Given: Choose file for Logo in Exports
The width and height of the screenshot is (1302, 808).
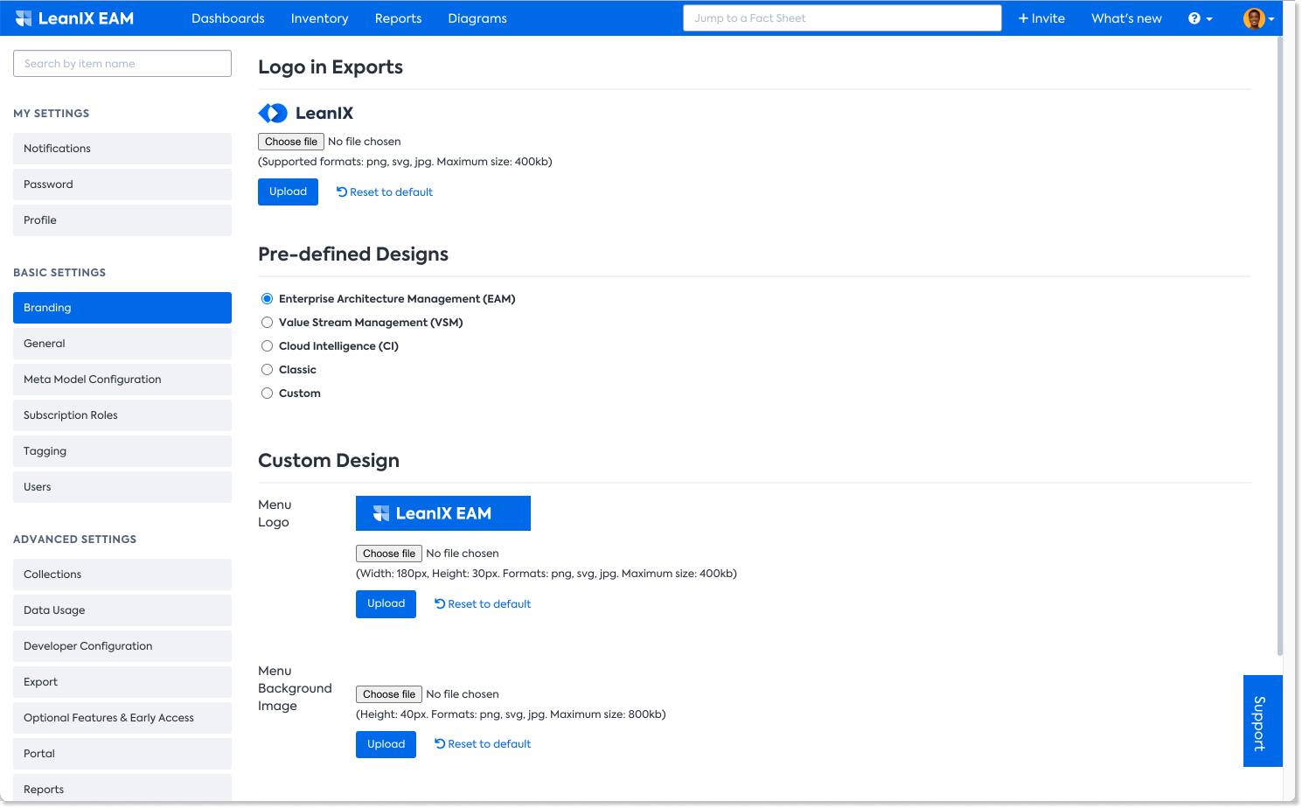Looking at the screenshot, I should point(291,142).
